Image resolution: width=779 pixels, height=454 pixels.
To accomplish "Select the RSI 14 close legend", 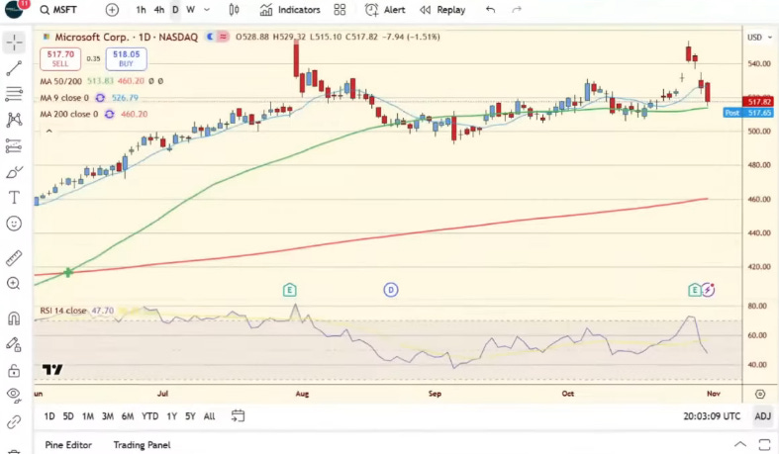I will tap(63, 311).
